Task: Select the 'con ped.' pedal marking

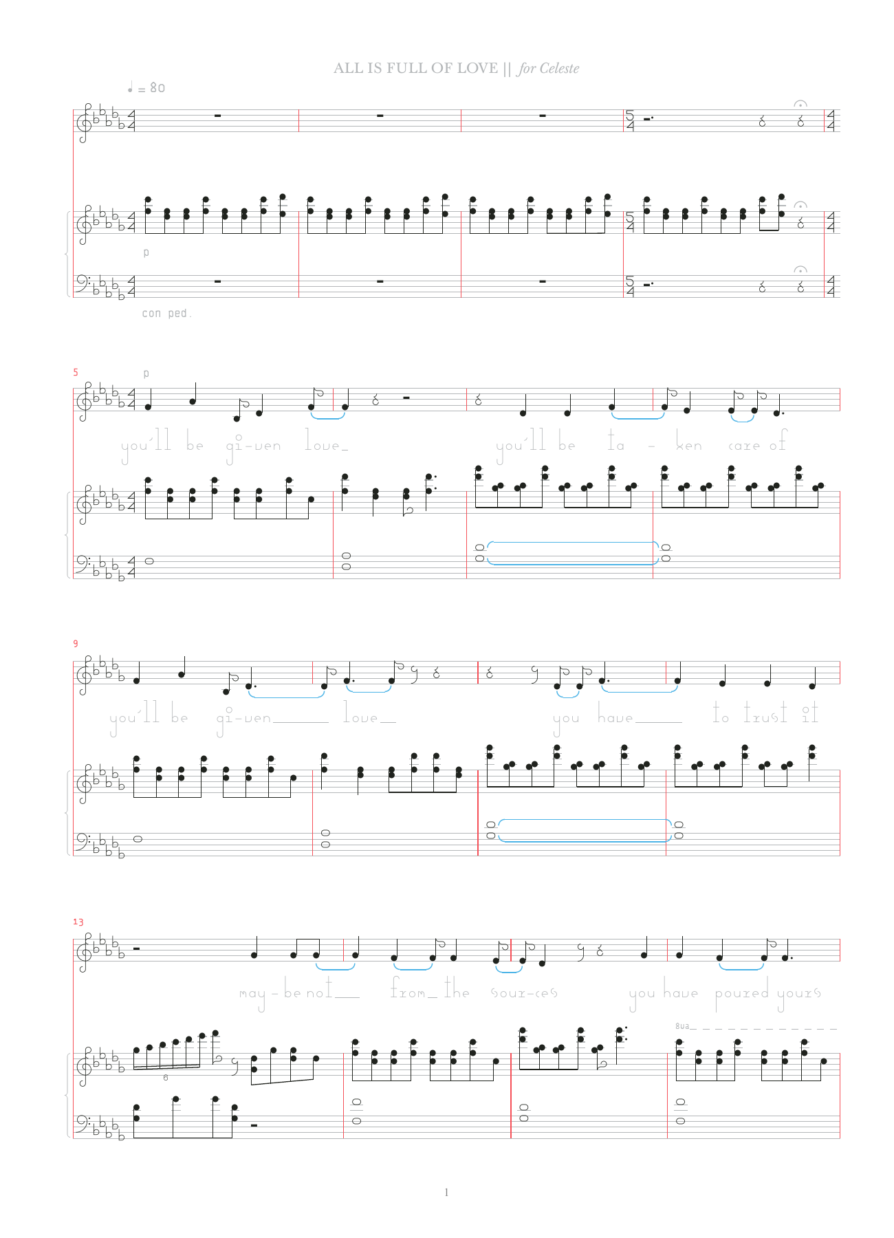Action: point(166,314)
